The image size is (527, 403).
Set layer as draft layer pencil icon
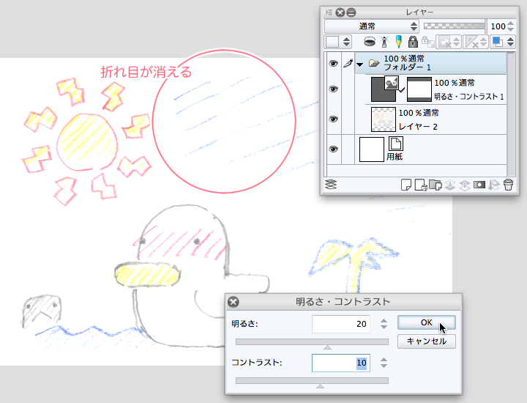(399, 42)
